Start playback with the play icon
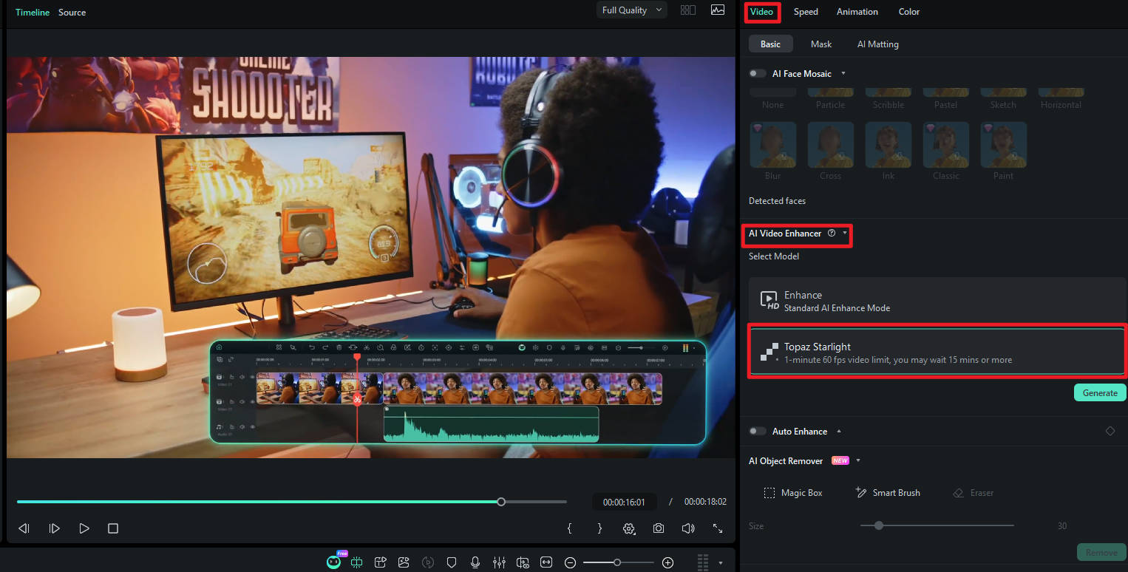Image resolution: width=1128 pixels, height=572 pixels. click(x=84, y=528)
